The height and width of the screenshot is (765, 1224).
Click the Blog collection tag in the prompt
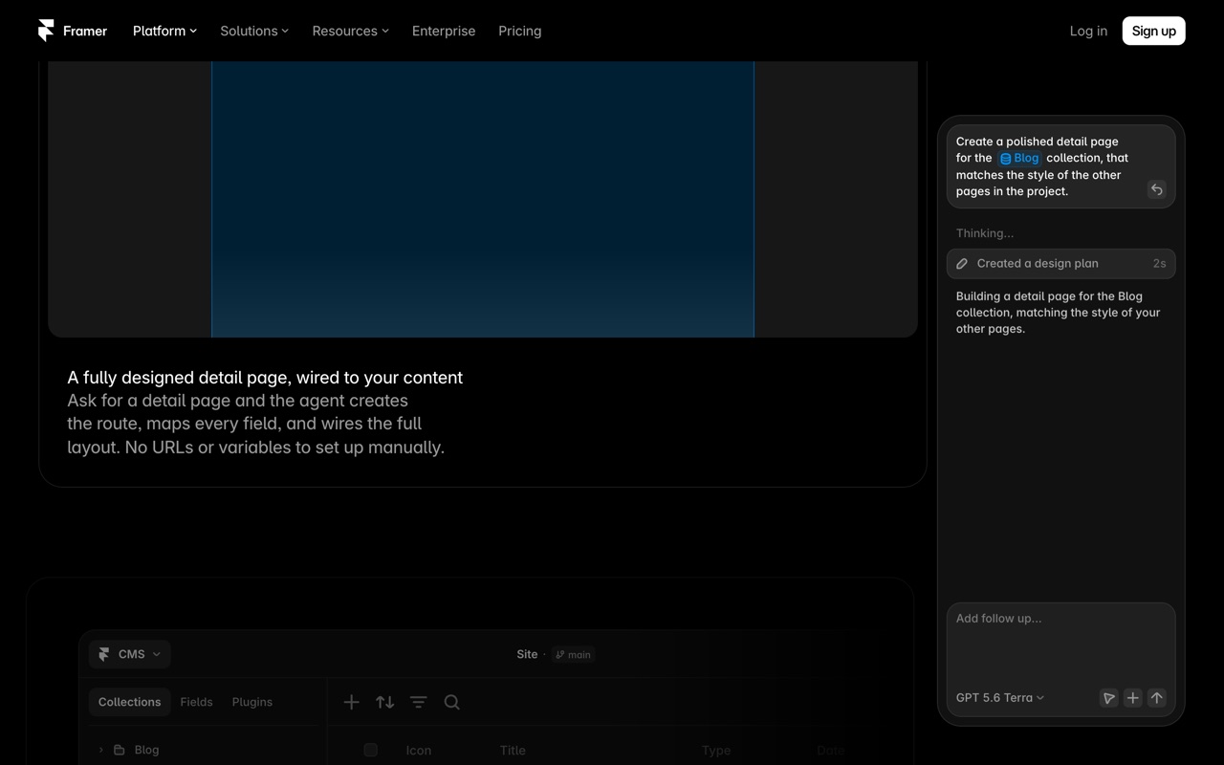[1019, 158]
